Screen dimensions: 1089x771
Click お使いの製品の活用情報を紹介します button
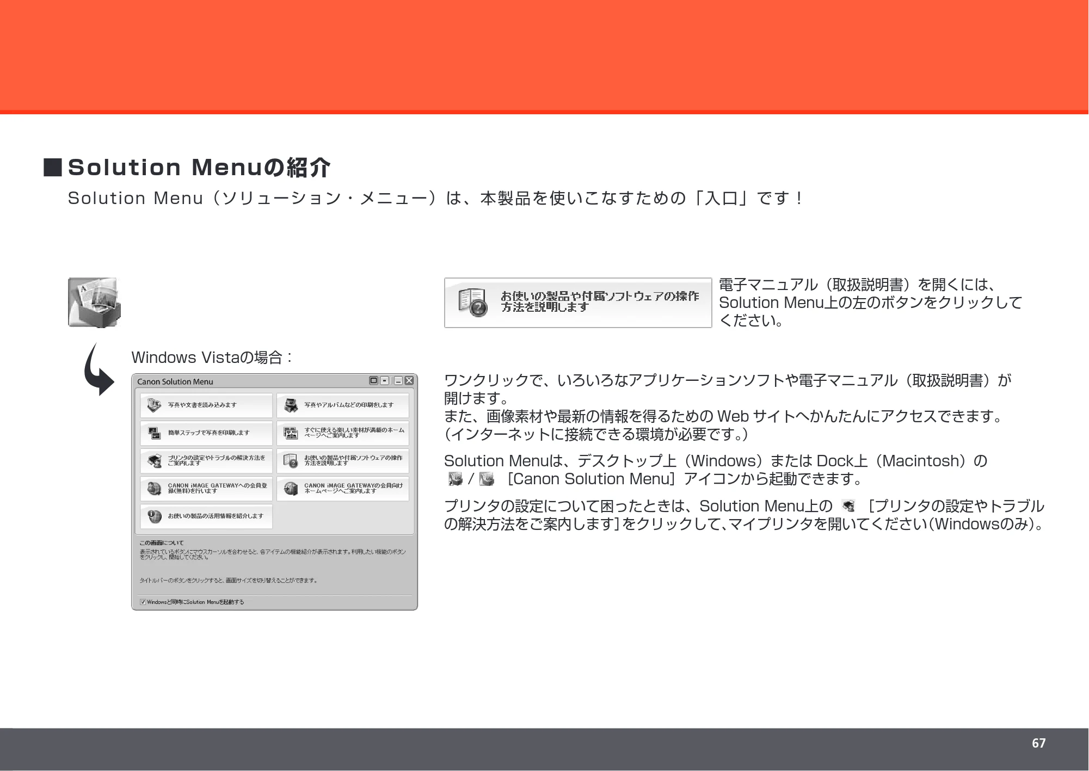tap(206, 516)
